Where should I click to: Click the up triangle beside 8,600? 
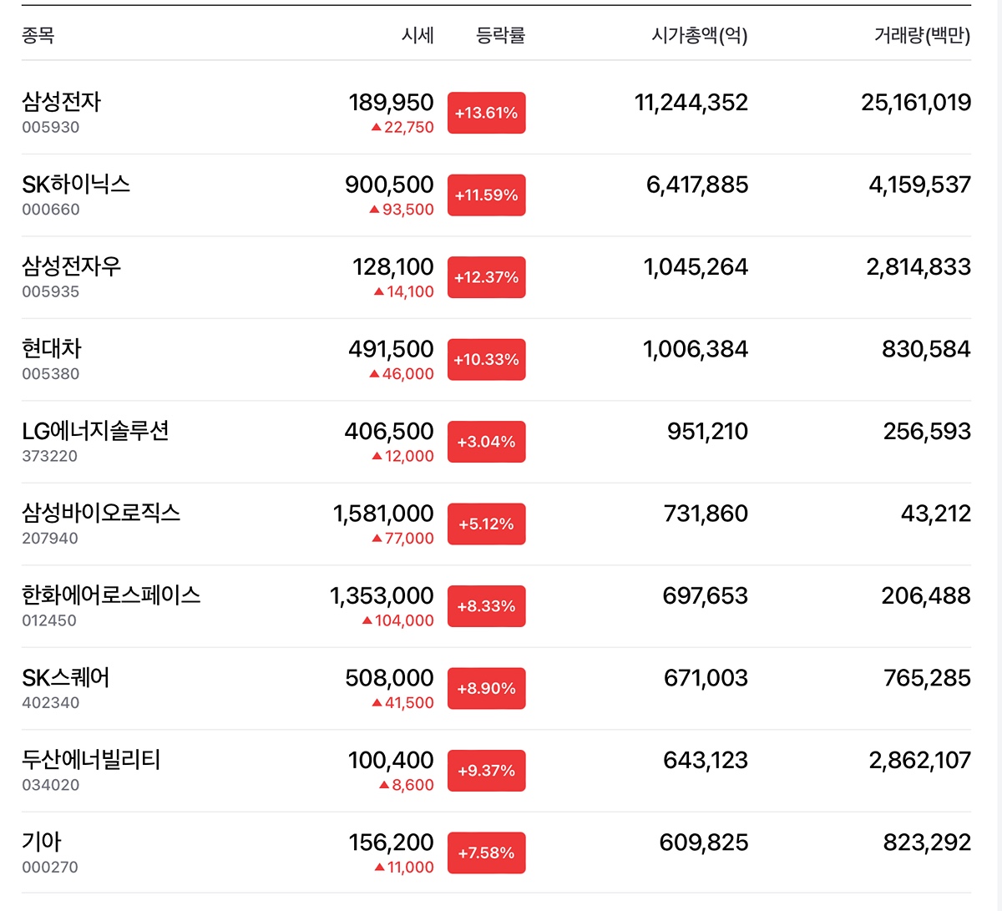click(x=384, y=786)
